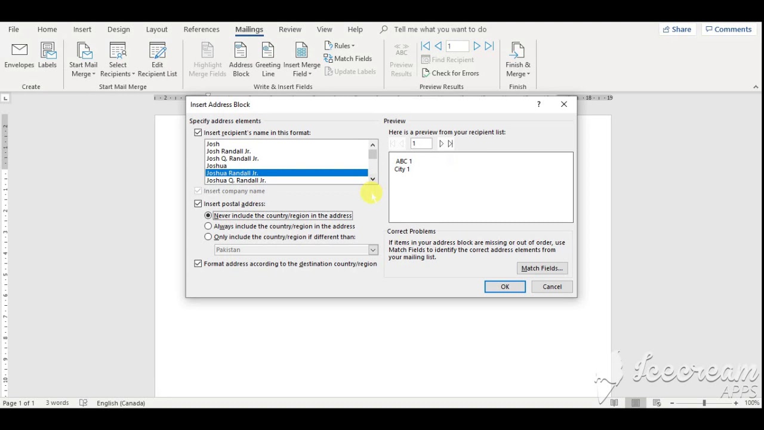Toggle Insert postal address checkbox
Image resolution: width=764 pixels, height=430 pixels.
(x=198, y=204)
